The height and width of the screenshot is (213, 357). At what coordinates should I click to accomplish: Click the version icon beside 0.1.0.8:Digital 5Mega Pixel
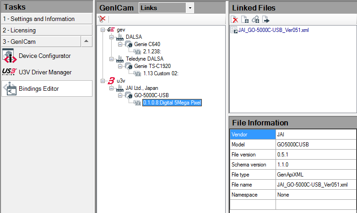tap(137, 103)
